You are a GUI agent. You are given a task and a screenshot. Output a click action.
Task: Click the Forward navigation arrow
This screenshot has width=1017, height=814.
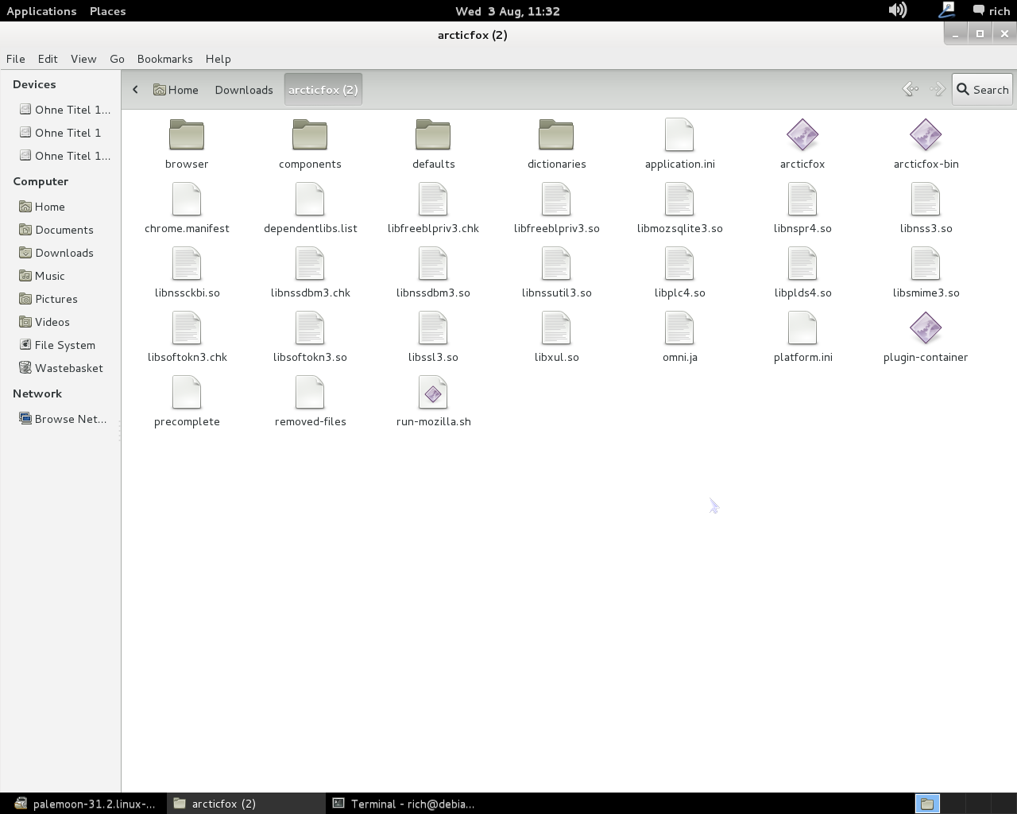pos(938,90)
